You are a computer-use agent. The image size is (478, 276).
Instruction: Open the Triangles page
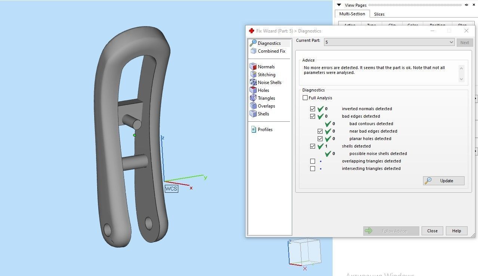263,98
